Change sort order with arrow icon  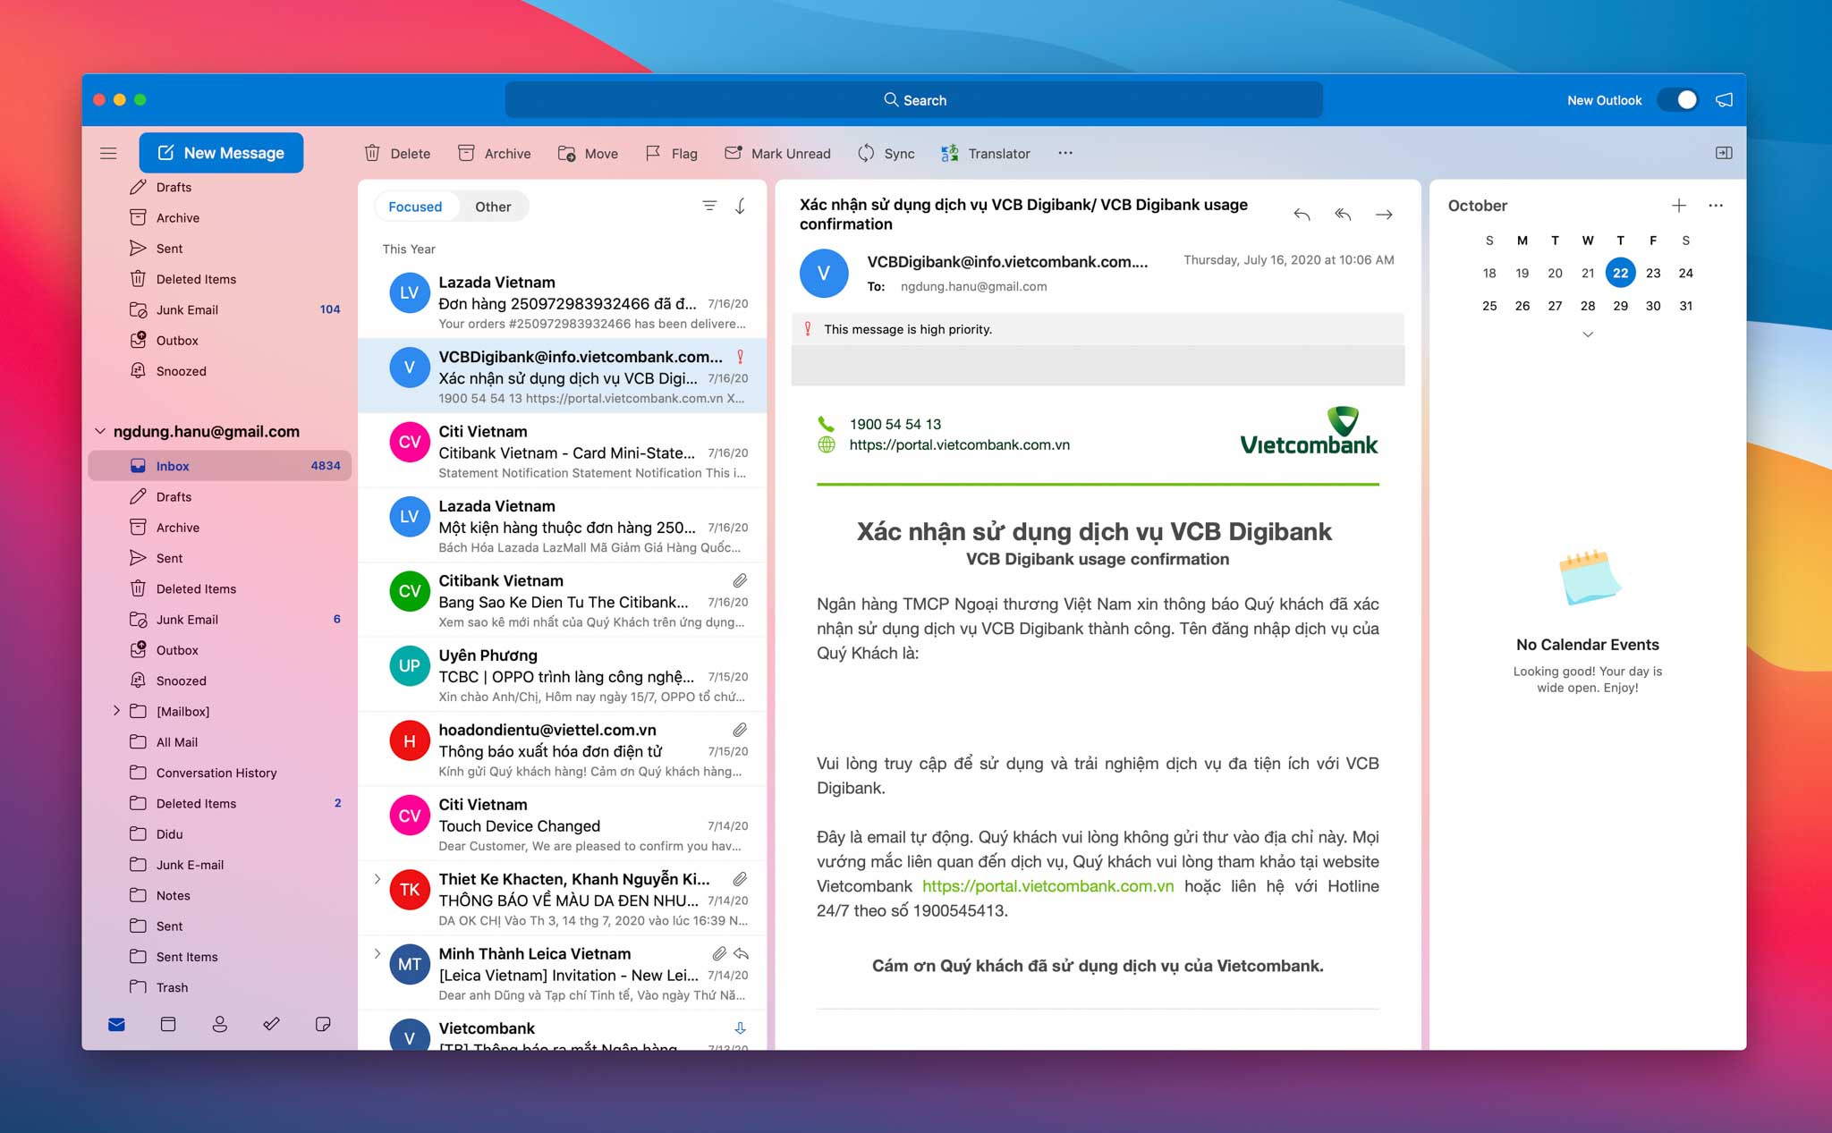740,206
